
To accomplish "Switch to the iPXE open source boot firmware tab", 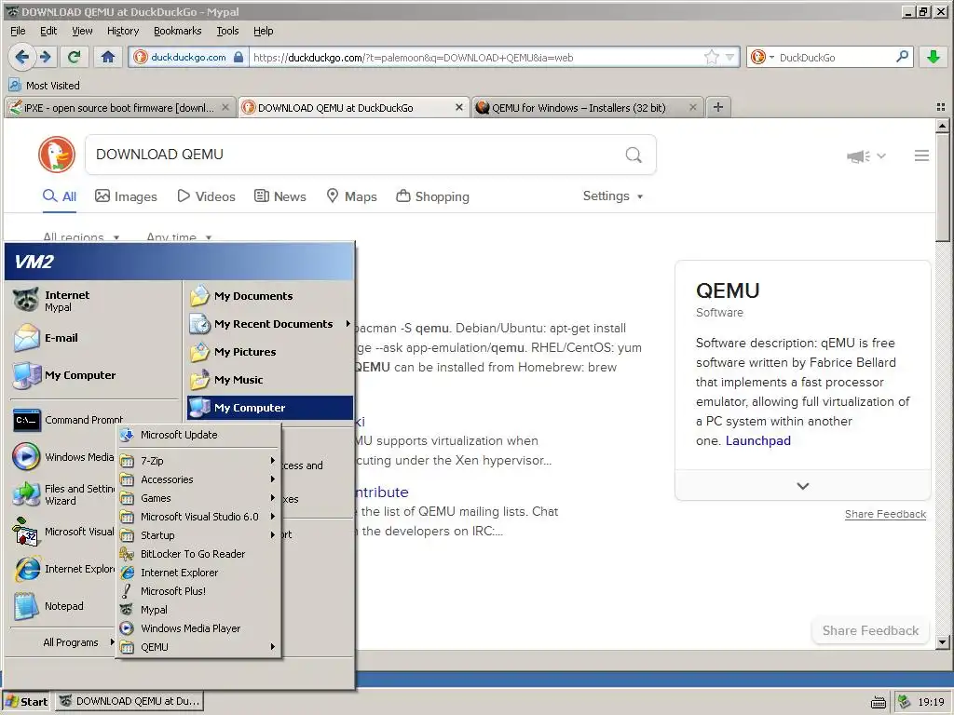I will [120, 108].
